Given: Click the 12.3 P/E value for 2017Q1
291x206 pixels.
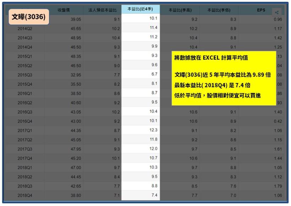Looking at the screenshot, I should 153,130.
